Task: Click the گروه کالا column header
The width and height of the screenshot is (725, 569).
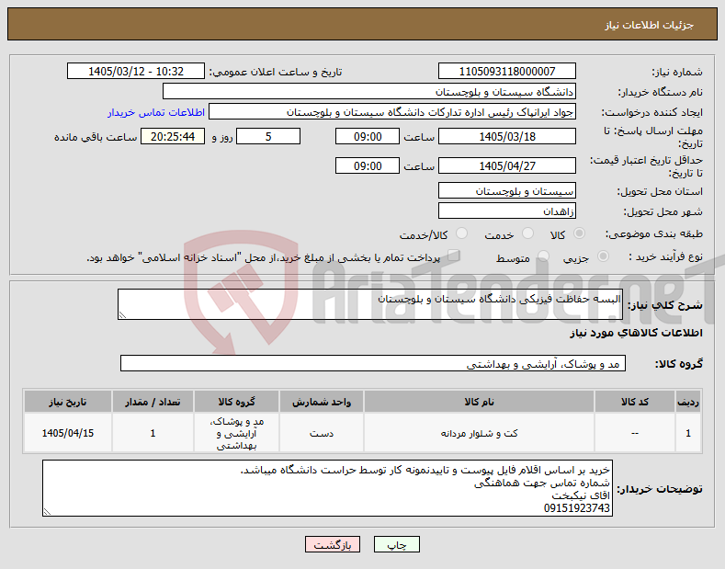Action: (x=236, y=402)
